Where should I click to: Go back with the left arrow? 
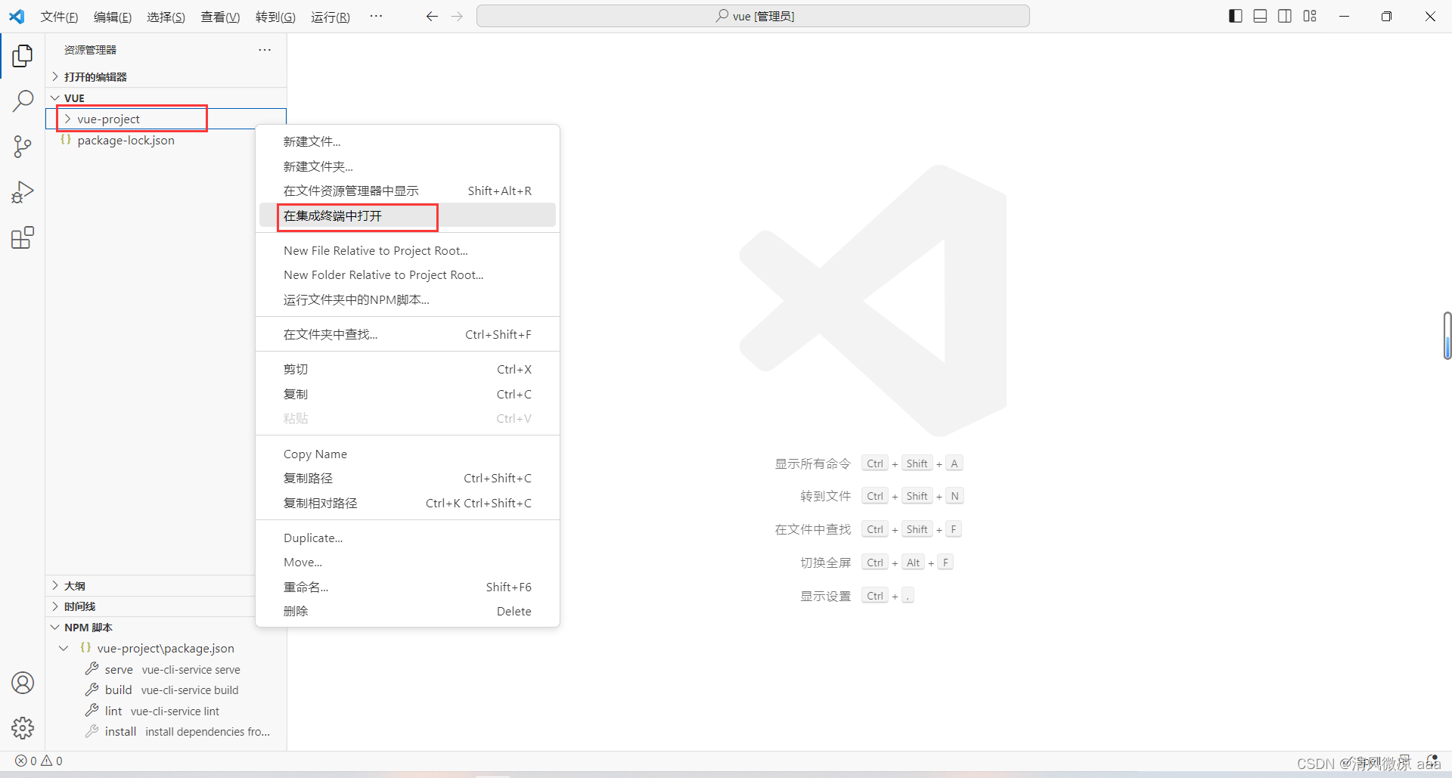(x=432, y=16)
